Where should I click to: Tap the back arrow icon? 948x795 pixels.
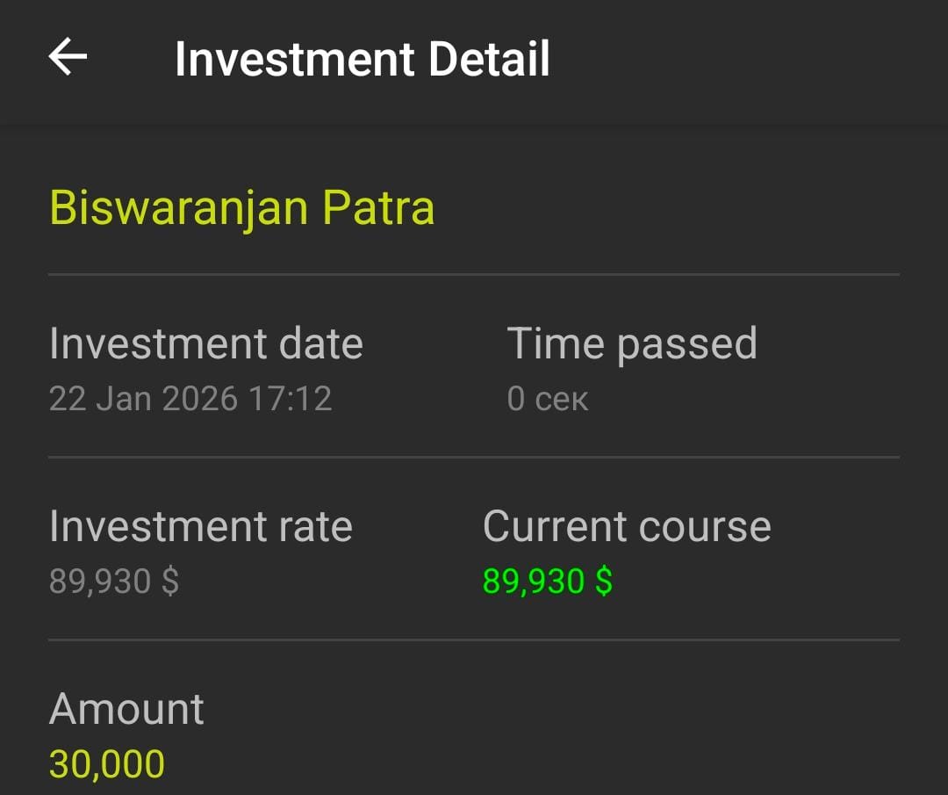point(68,58)
